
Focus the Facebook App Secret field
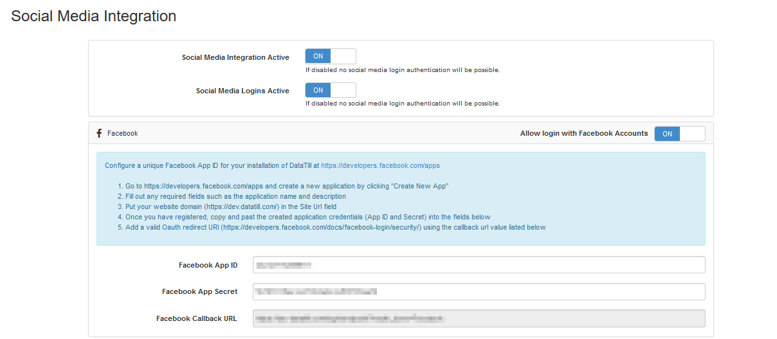click(479, 291)
